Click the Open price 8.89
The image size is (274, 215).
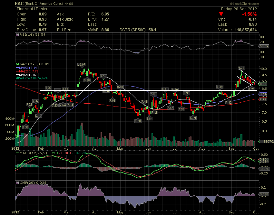[43, 14]
